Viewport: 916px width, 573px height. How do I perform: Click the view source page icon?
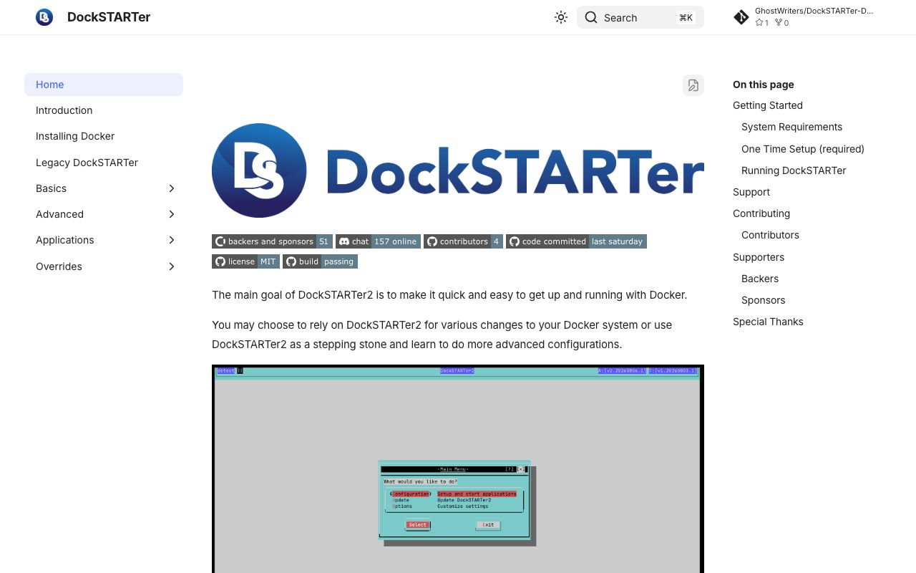(693, 85)
